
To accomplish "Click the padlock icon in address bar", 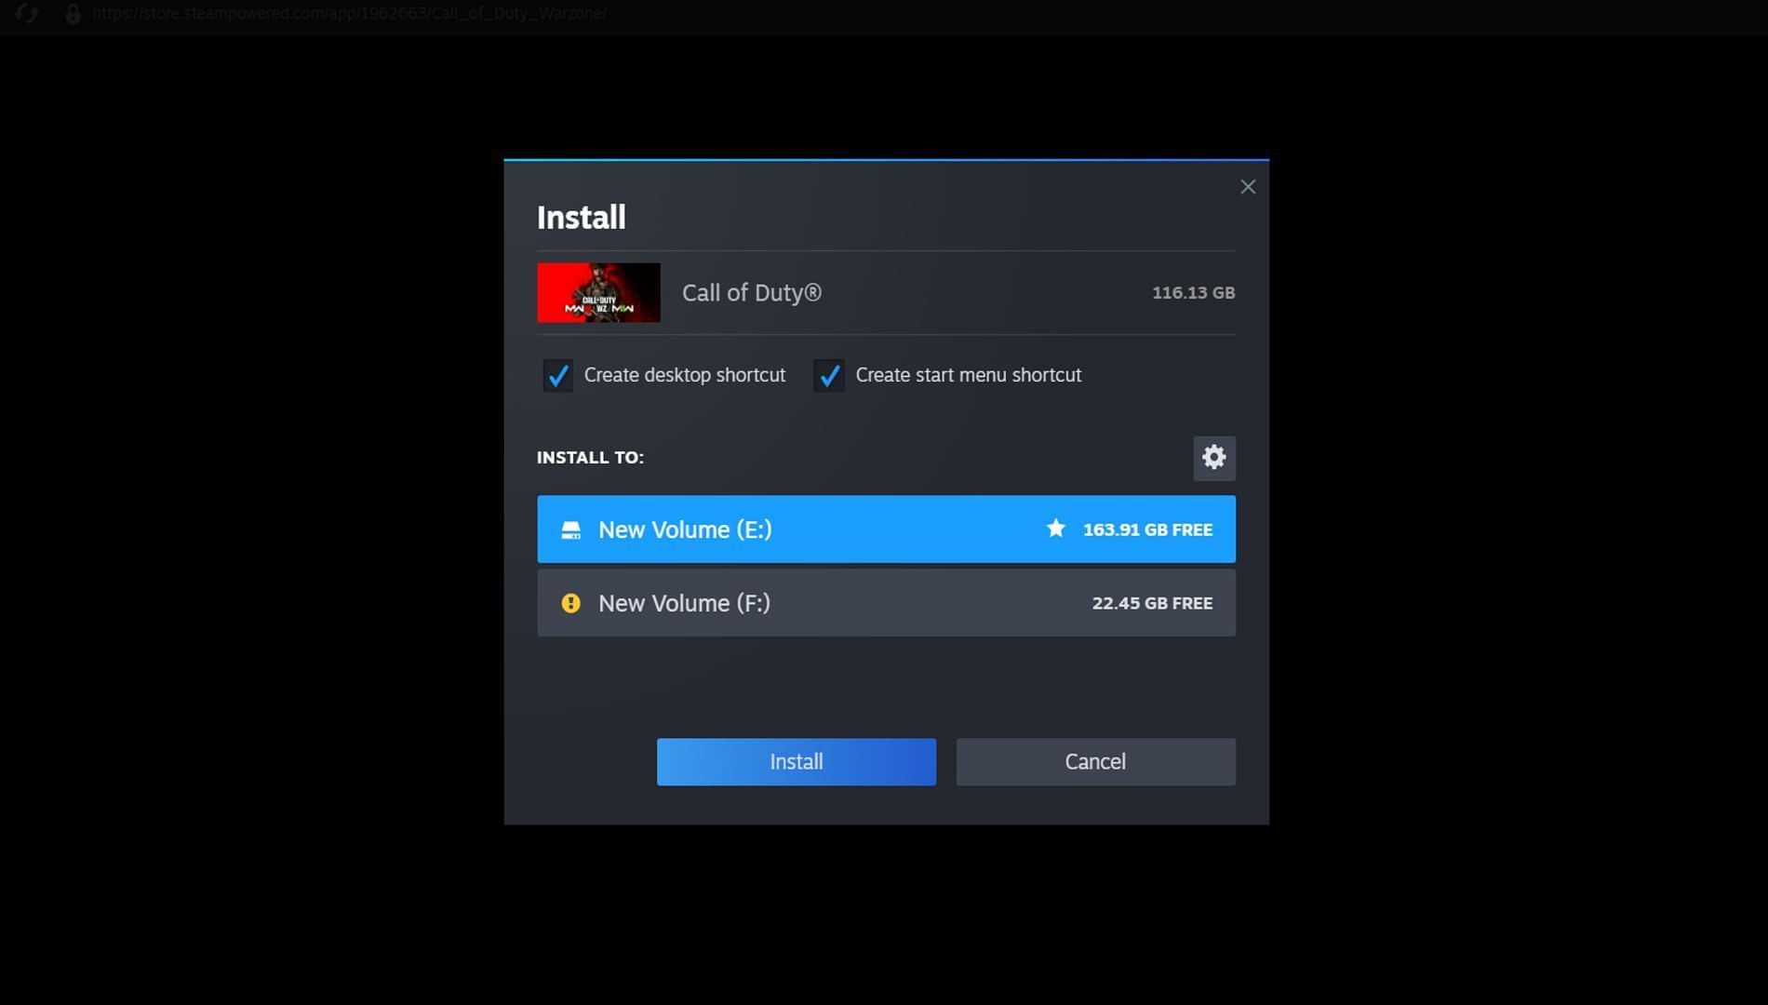I will (73, 13).
